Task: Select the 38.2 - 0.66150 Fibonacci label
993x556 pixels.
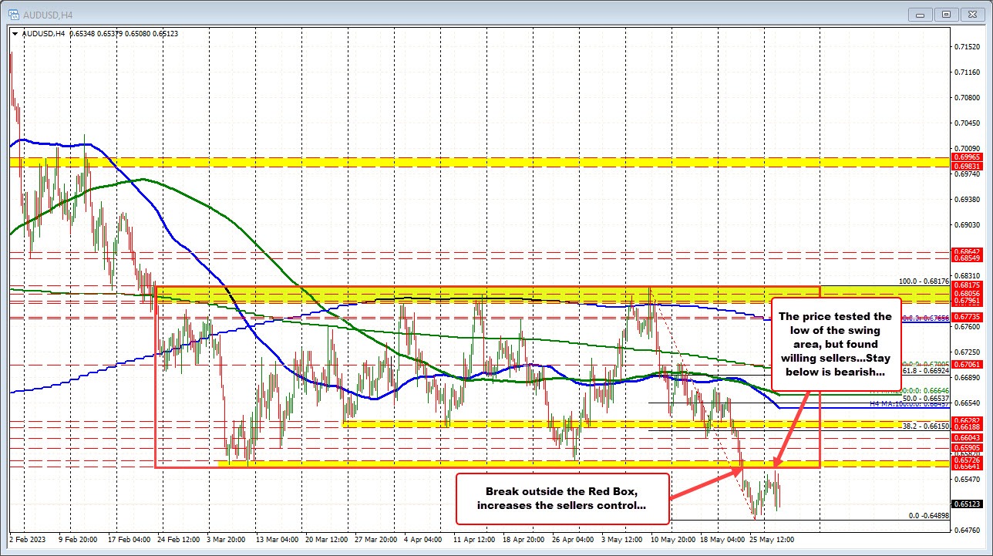Action: tap(926, 426)
